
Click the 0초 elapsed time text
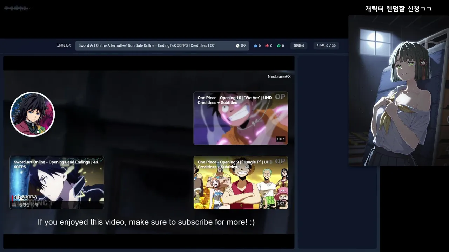(243, 46)
